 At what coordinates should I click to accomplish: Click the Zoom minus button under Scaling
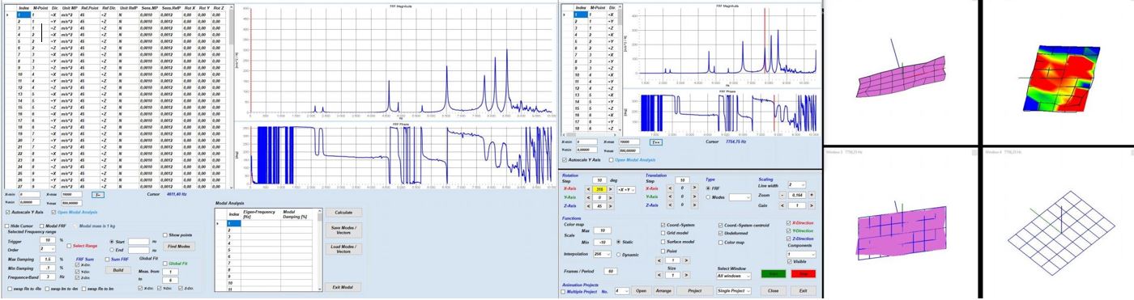[x=782, y=195]
